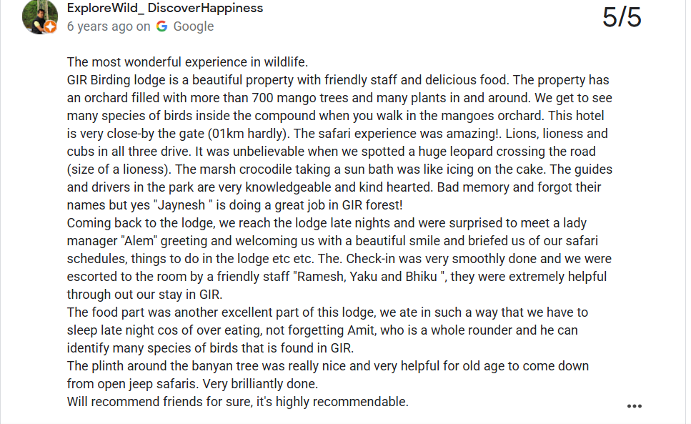Click the sentence "The most wonderful experience in wildlife."
691x424 pixels.
187,62
